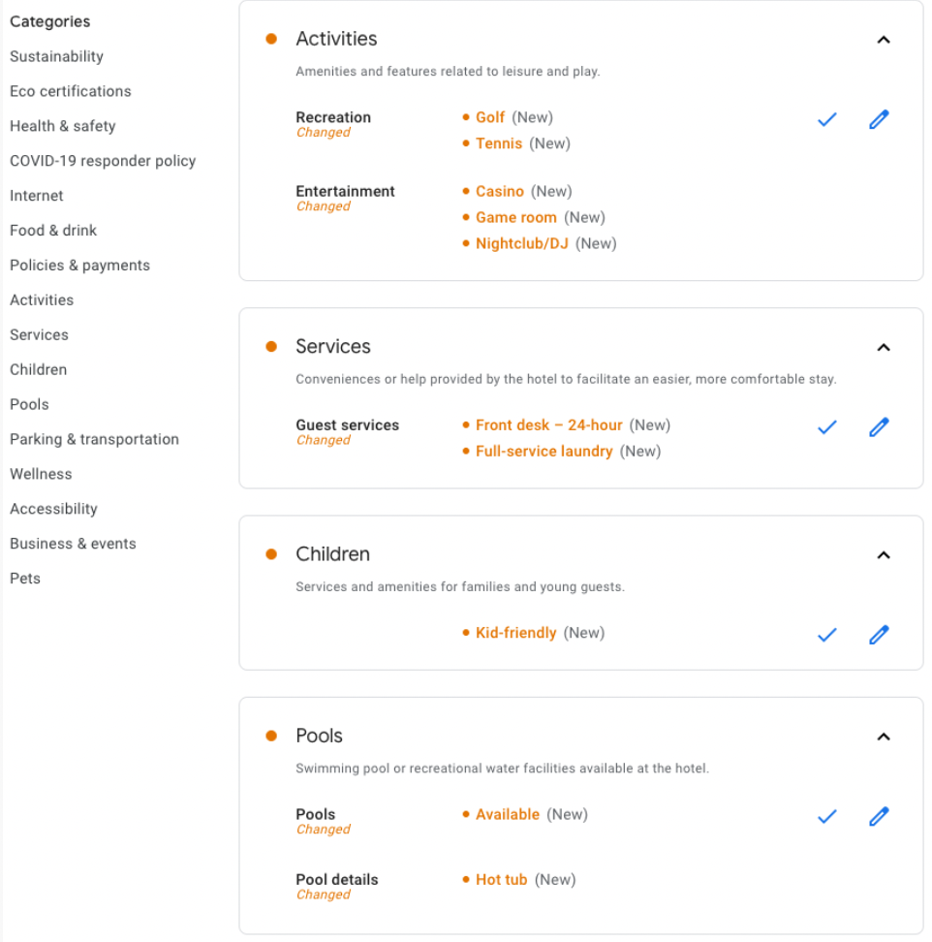
Task: Open pencil editor for Pools row
Action: 879,816
